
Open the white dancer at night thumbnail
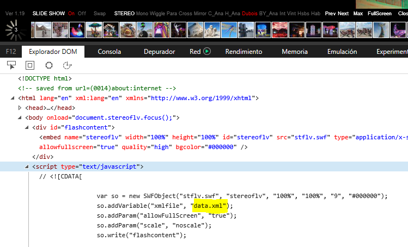point(179,30)
